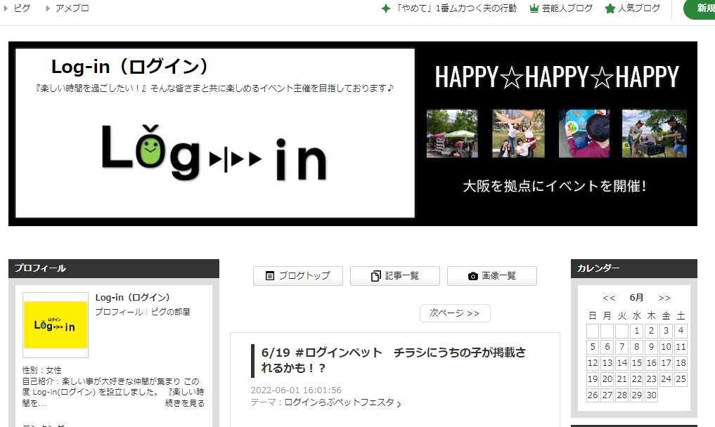Viewport: 715px width, 427px height.
Task: Select June 19 in the calendar
Action: click(x=593, y=379)
